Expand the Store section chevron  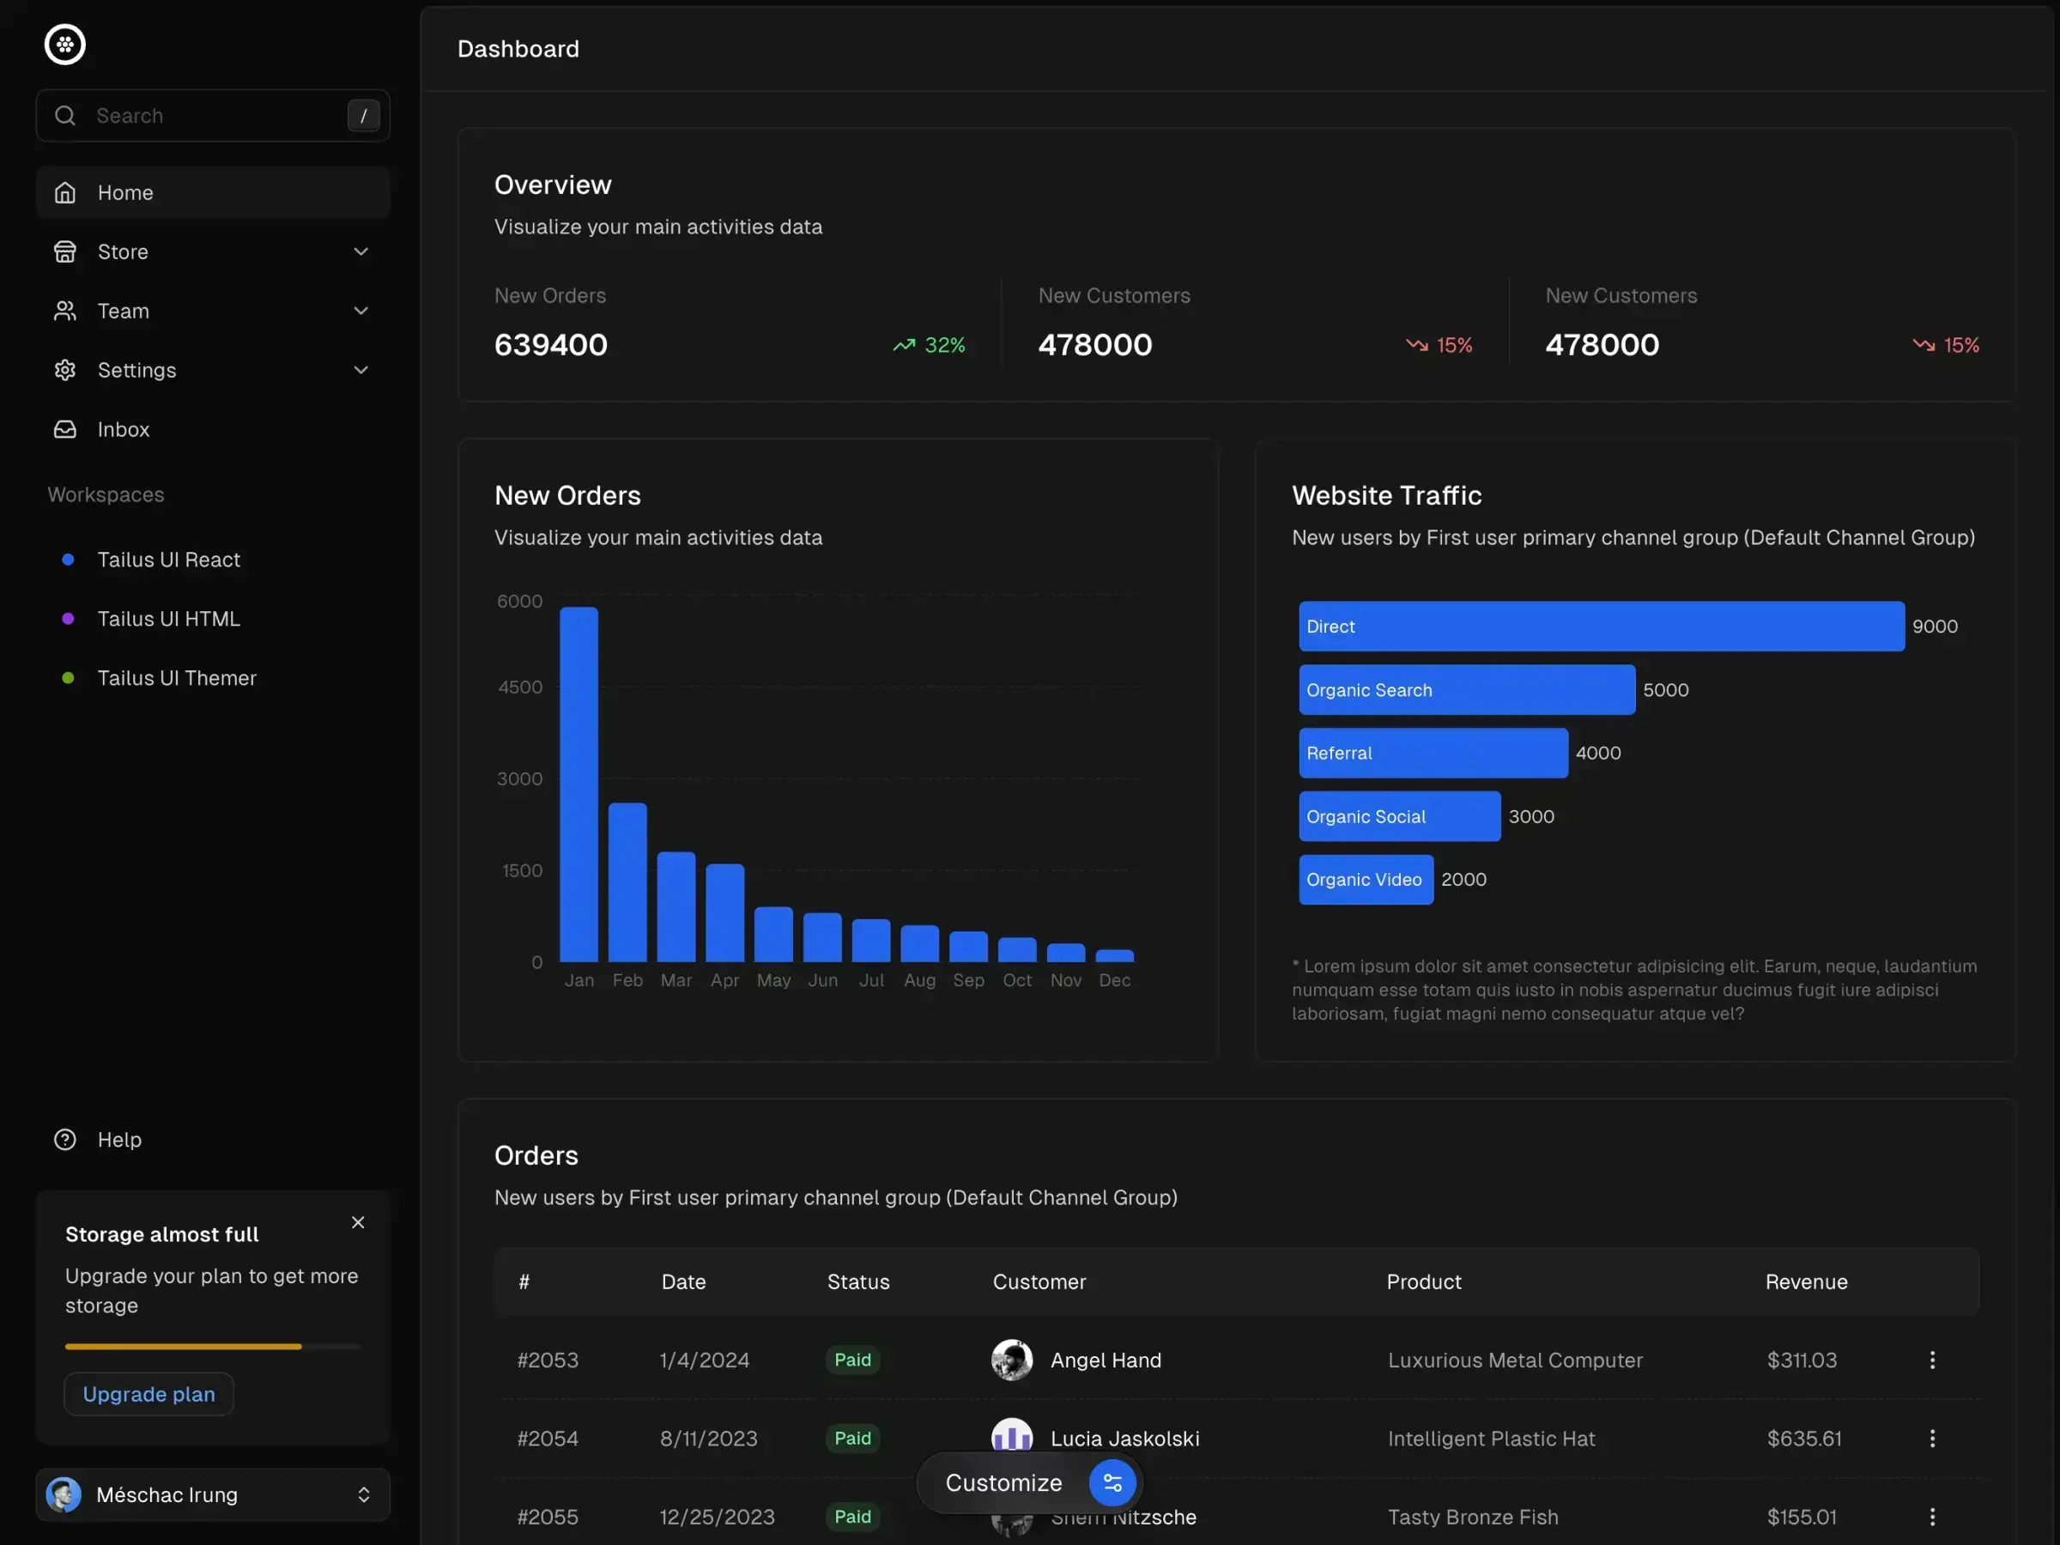360,251
